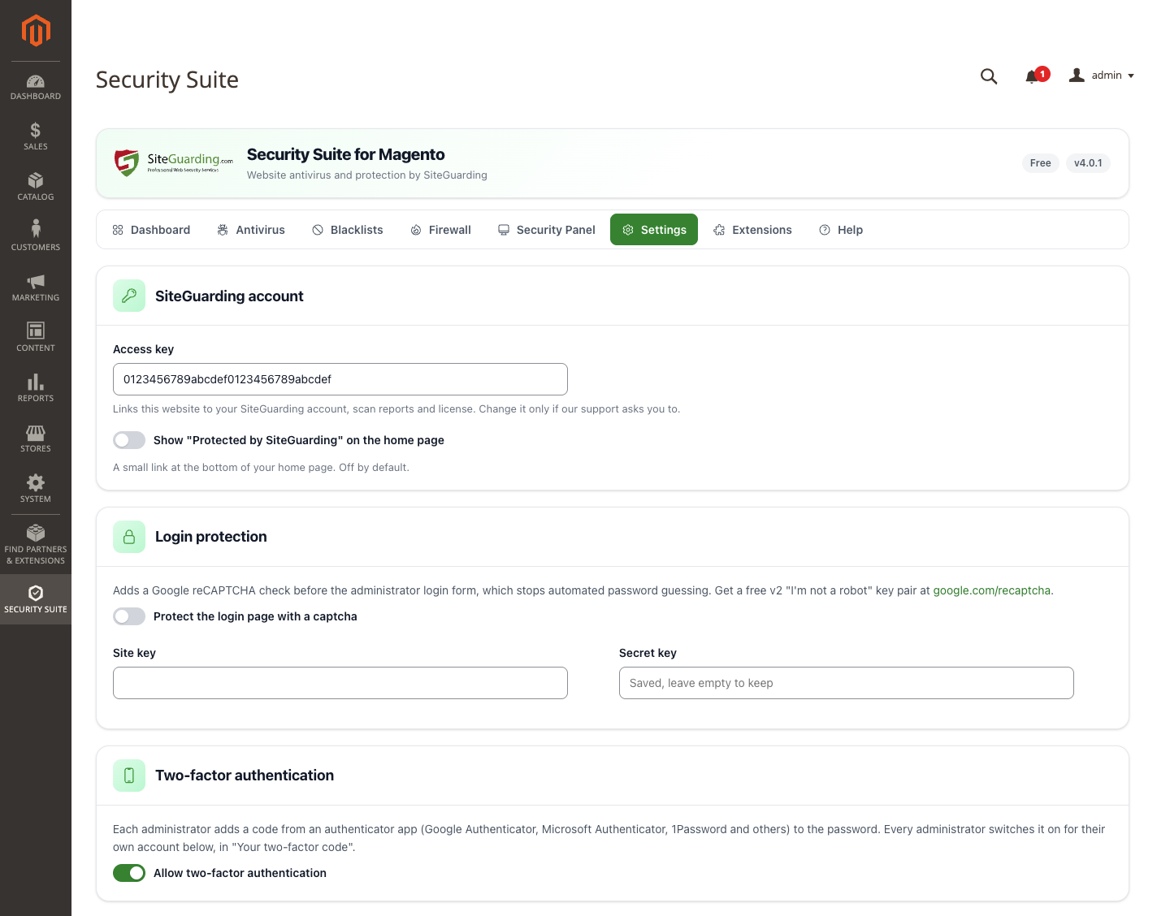
Task: Open the Sales sidebar menu
Action: coord(36,136)
